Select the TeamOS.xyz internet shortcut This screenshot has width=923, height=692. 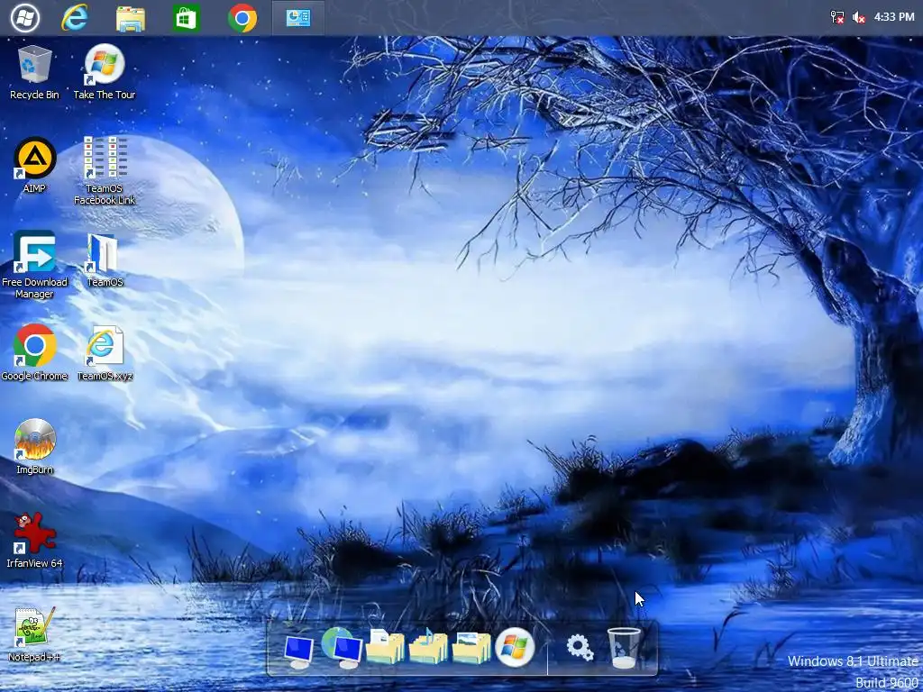click(105, 353)
